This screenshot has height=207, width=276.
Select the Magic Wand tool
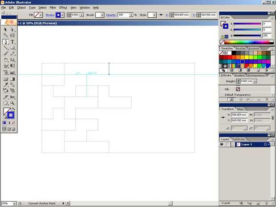click(5, 35)
